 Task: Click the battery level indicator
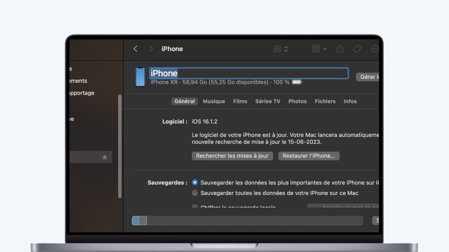click(297, 82)
